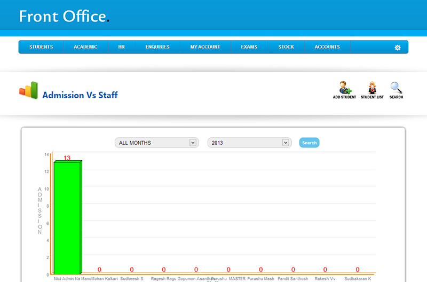This screenshot has width=427, height=282.
Task: Select the HR menu item
Action: [121, 47]
